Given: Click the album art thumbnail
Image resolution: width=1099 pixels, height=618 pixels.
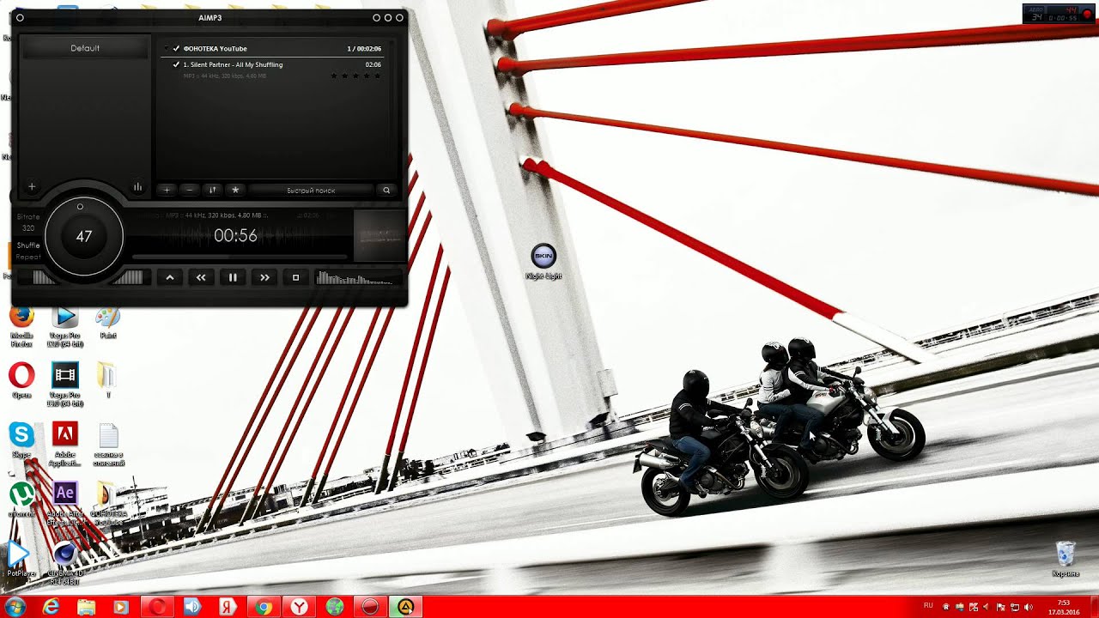Looking at the screenshot, I should click(x=379, y=235).
